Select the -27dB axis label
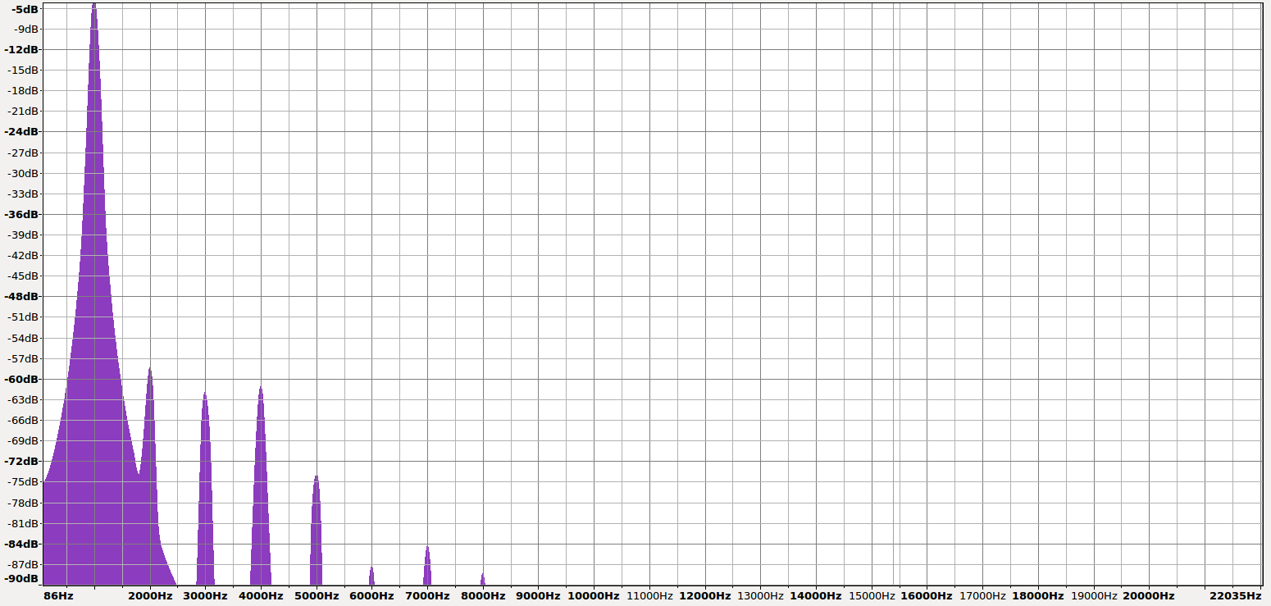1271x606 pixels. (22, 153)
